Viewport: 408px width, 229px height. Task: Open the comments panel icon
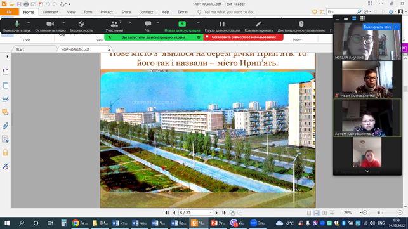(5, 112)
